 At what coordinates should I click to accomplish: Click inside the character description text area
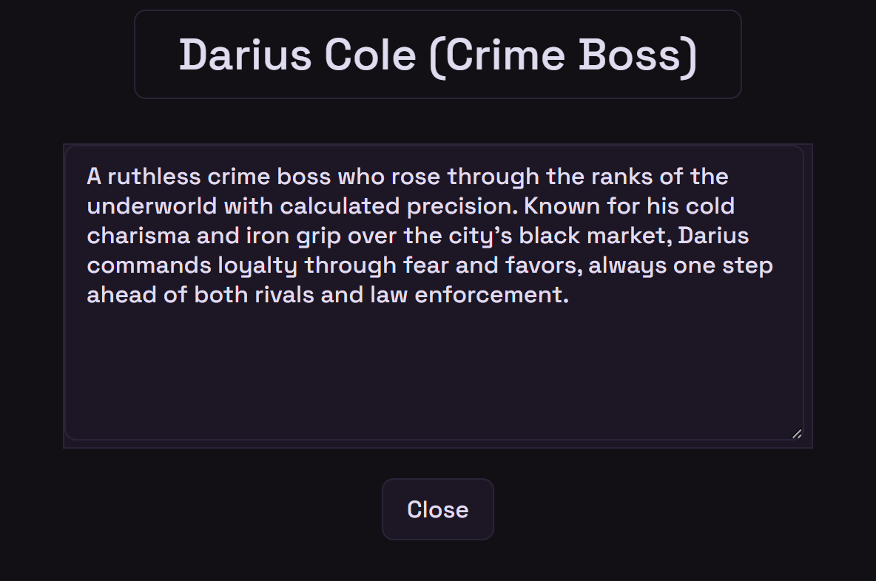click(x=434, y=293)
